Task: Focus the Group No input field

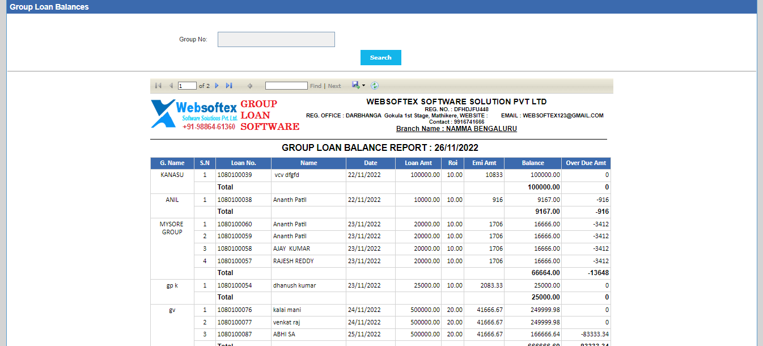Action: [276, 39]
